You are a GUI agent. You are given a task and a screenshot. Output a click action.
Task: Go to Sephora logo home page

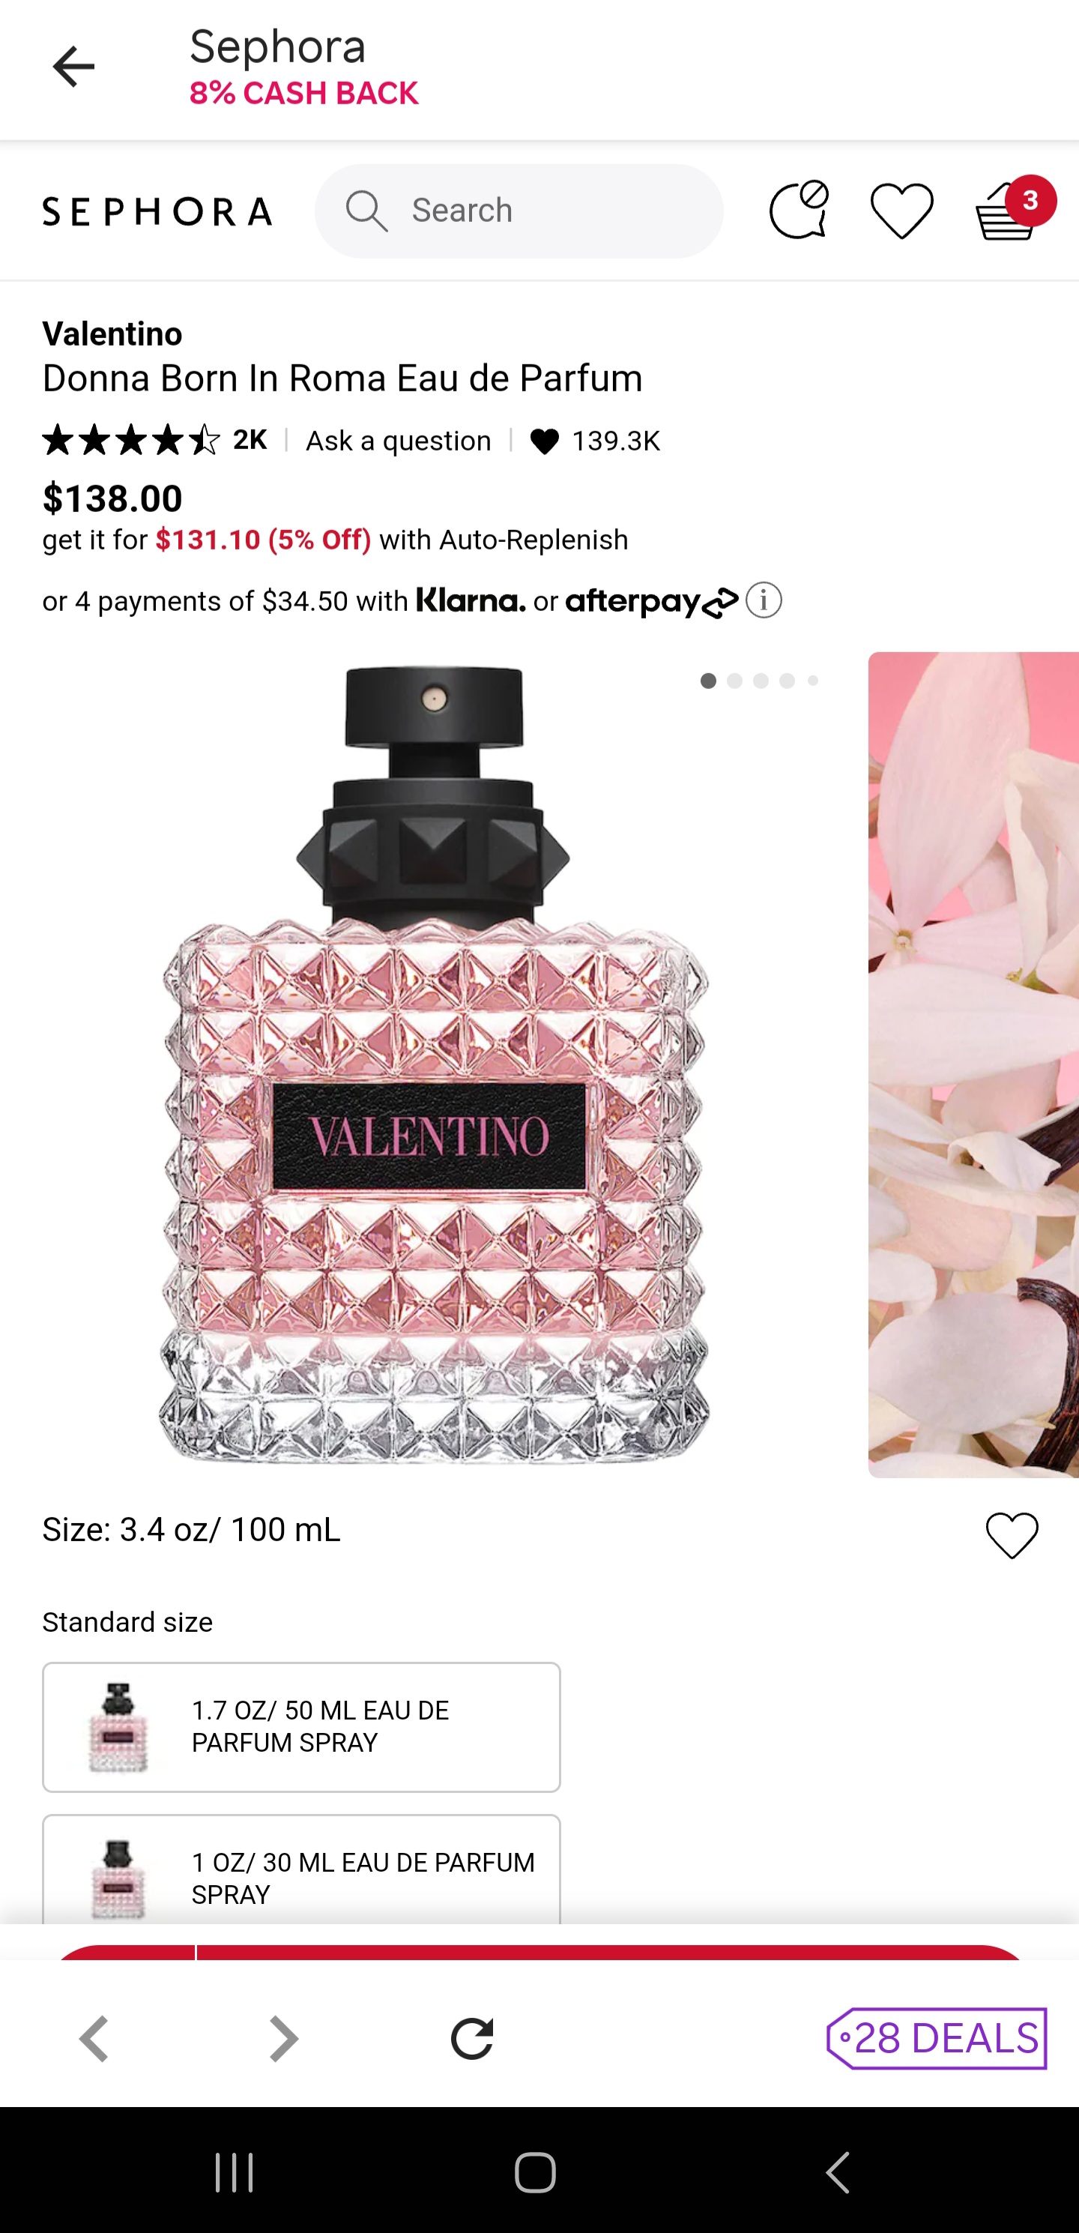click(x=157, y=211)
